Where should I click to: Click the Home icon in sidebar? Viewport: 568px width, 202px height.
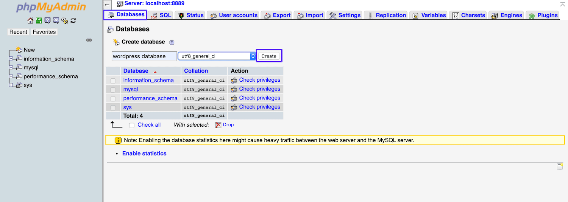point(30,20)
